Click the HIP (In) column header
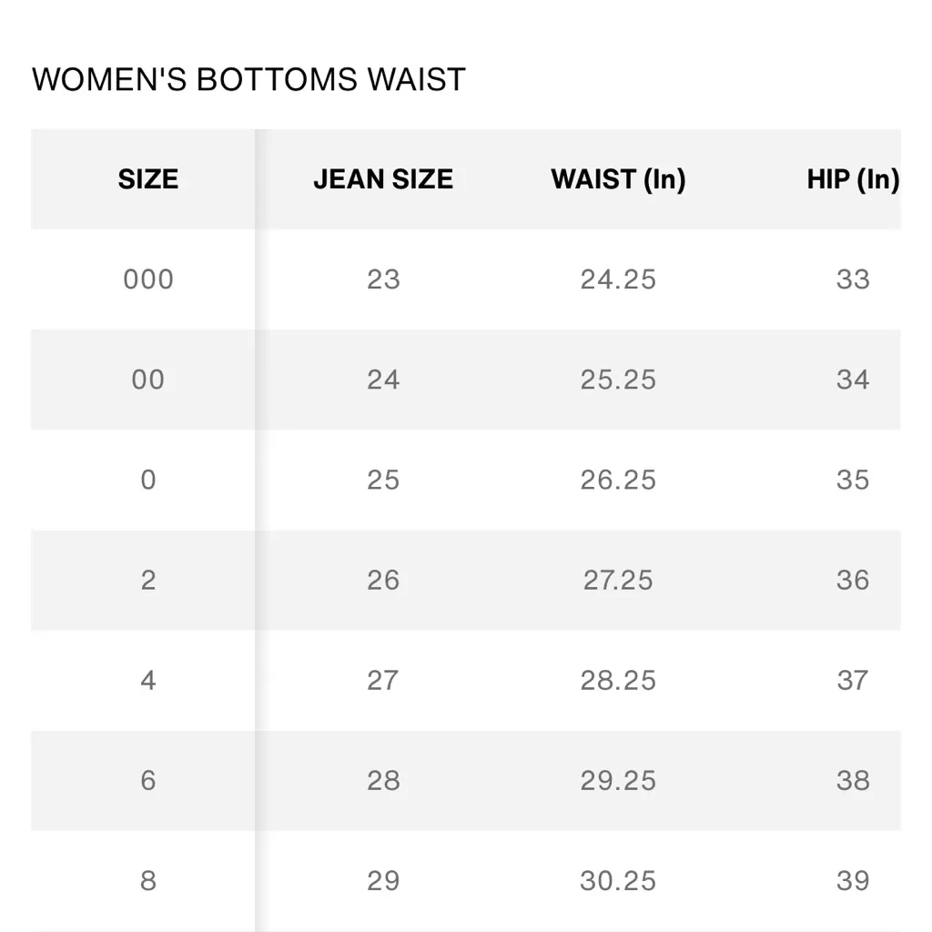This screenshot has height=932, width=932. (x=853, y=179)
